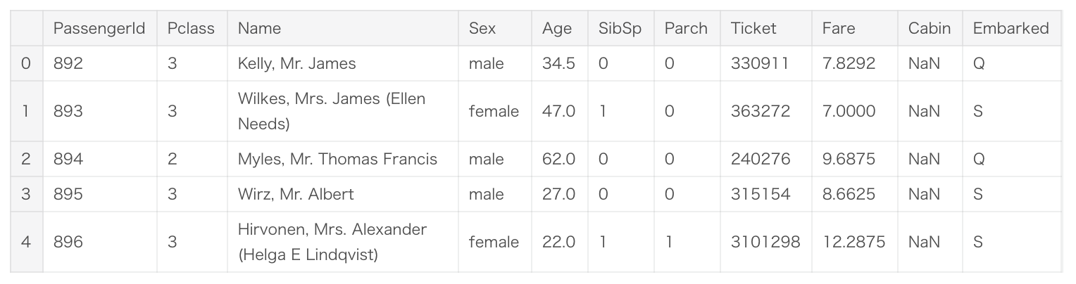Click the Sex column header
Image resolution: width=1076 pixels, height=284 pixels.
(482, 28)
